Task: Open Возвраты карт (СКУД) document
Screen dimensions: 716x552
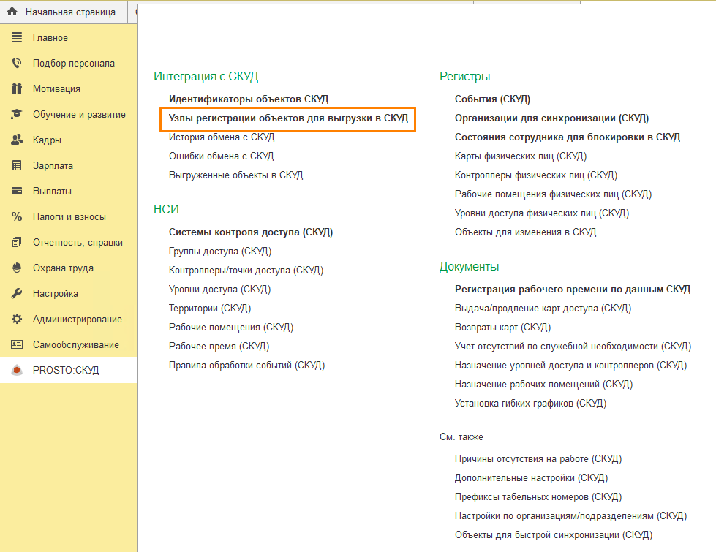Action: coord(502,327)
